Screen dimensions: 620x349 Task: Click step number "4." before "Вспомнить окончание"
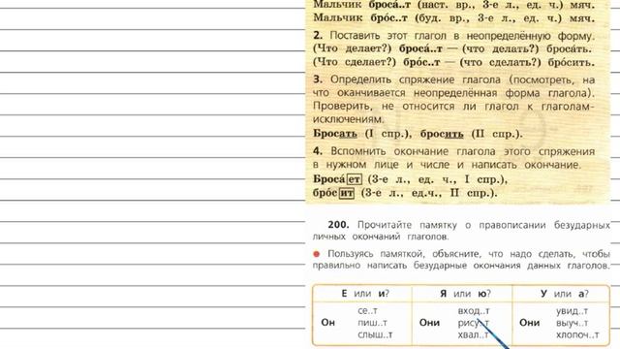[x=318, y=151]
